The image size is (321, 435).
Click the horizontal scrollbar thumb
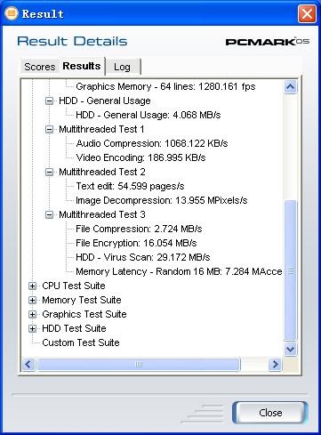(139, 364)
